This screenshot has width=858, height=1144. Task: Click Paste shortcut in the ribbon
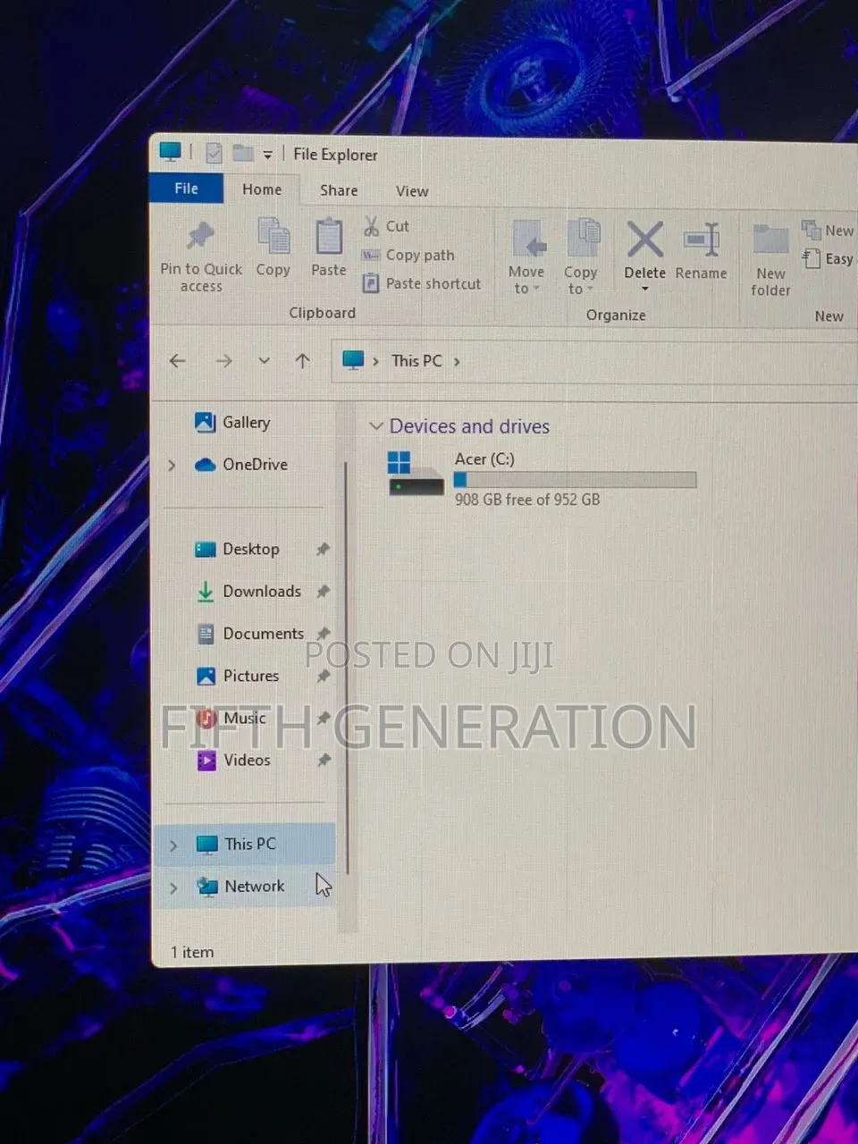(x=421, y=283)
